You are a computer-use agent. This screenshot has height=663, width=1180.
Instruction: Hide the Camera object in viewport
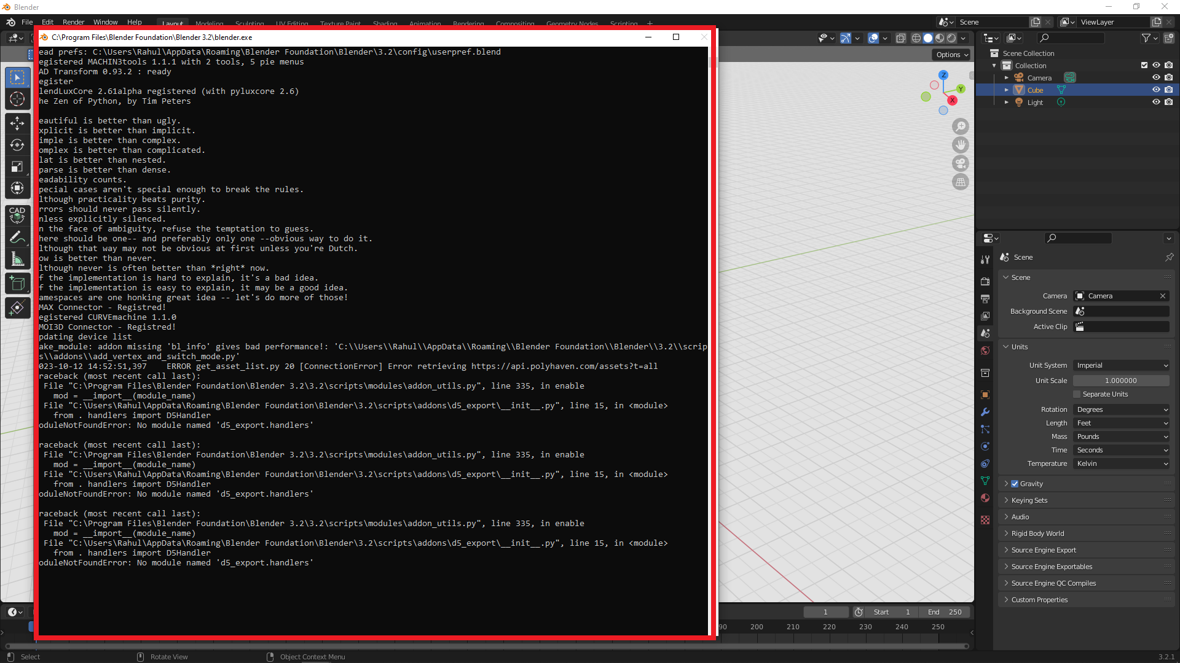pos(1156,77)
